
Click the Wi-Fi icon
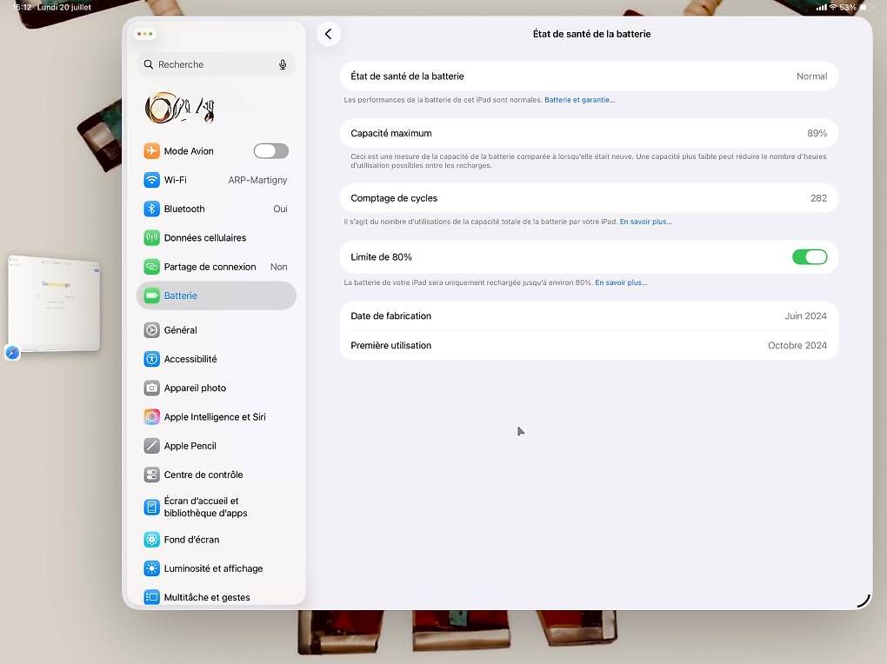click(x=151, y=180)
